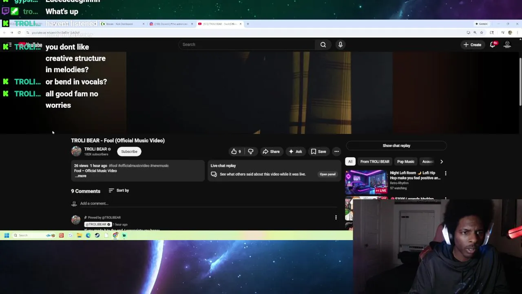The width and height of the screenshot is (522, 294).
Task: Click the TROLI BEAR channel name
Action: pos(95,149)
